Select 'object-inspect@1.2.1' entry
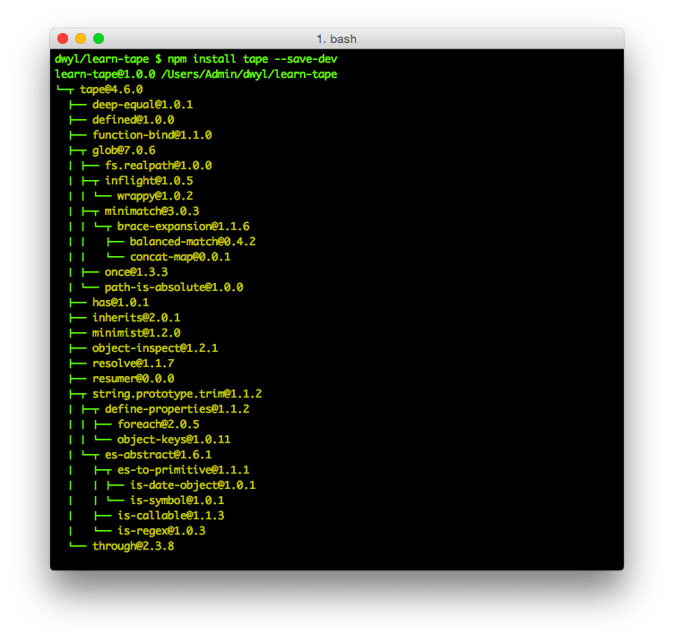Screen dimensions: 674x642 coord(155,347)
